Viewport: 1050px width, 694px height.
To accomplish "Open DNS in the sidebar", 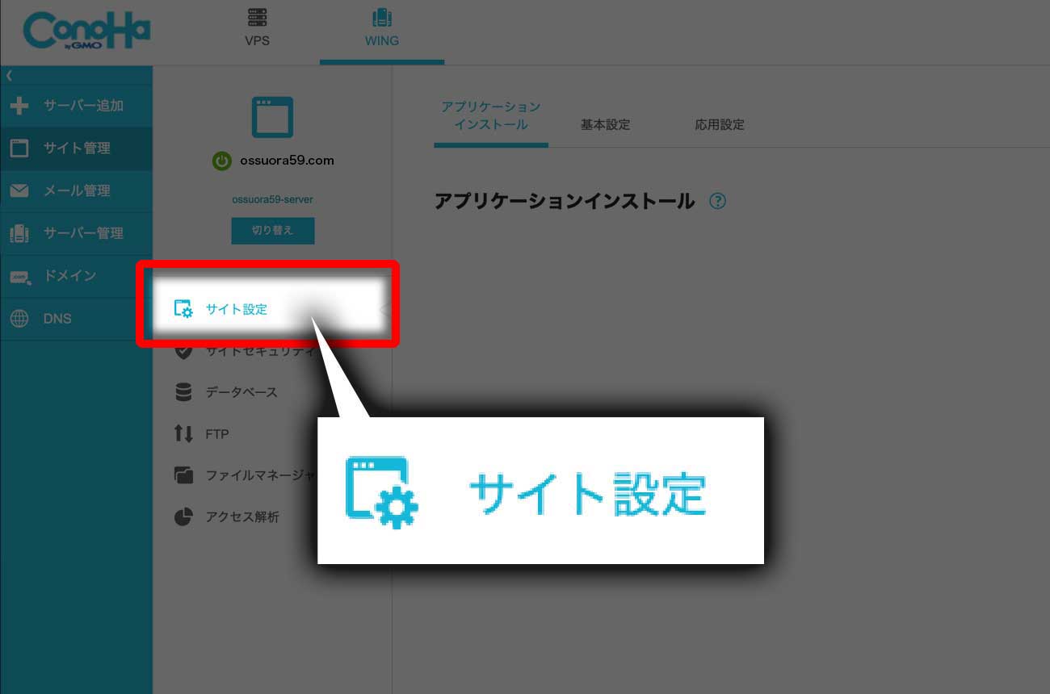I will click(x=76, y=319).
